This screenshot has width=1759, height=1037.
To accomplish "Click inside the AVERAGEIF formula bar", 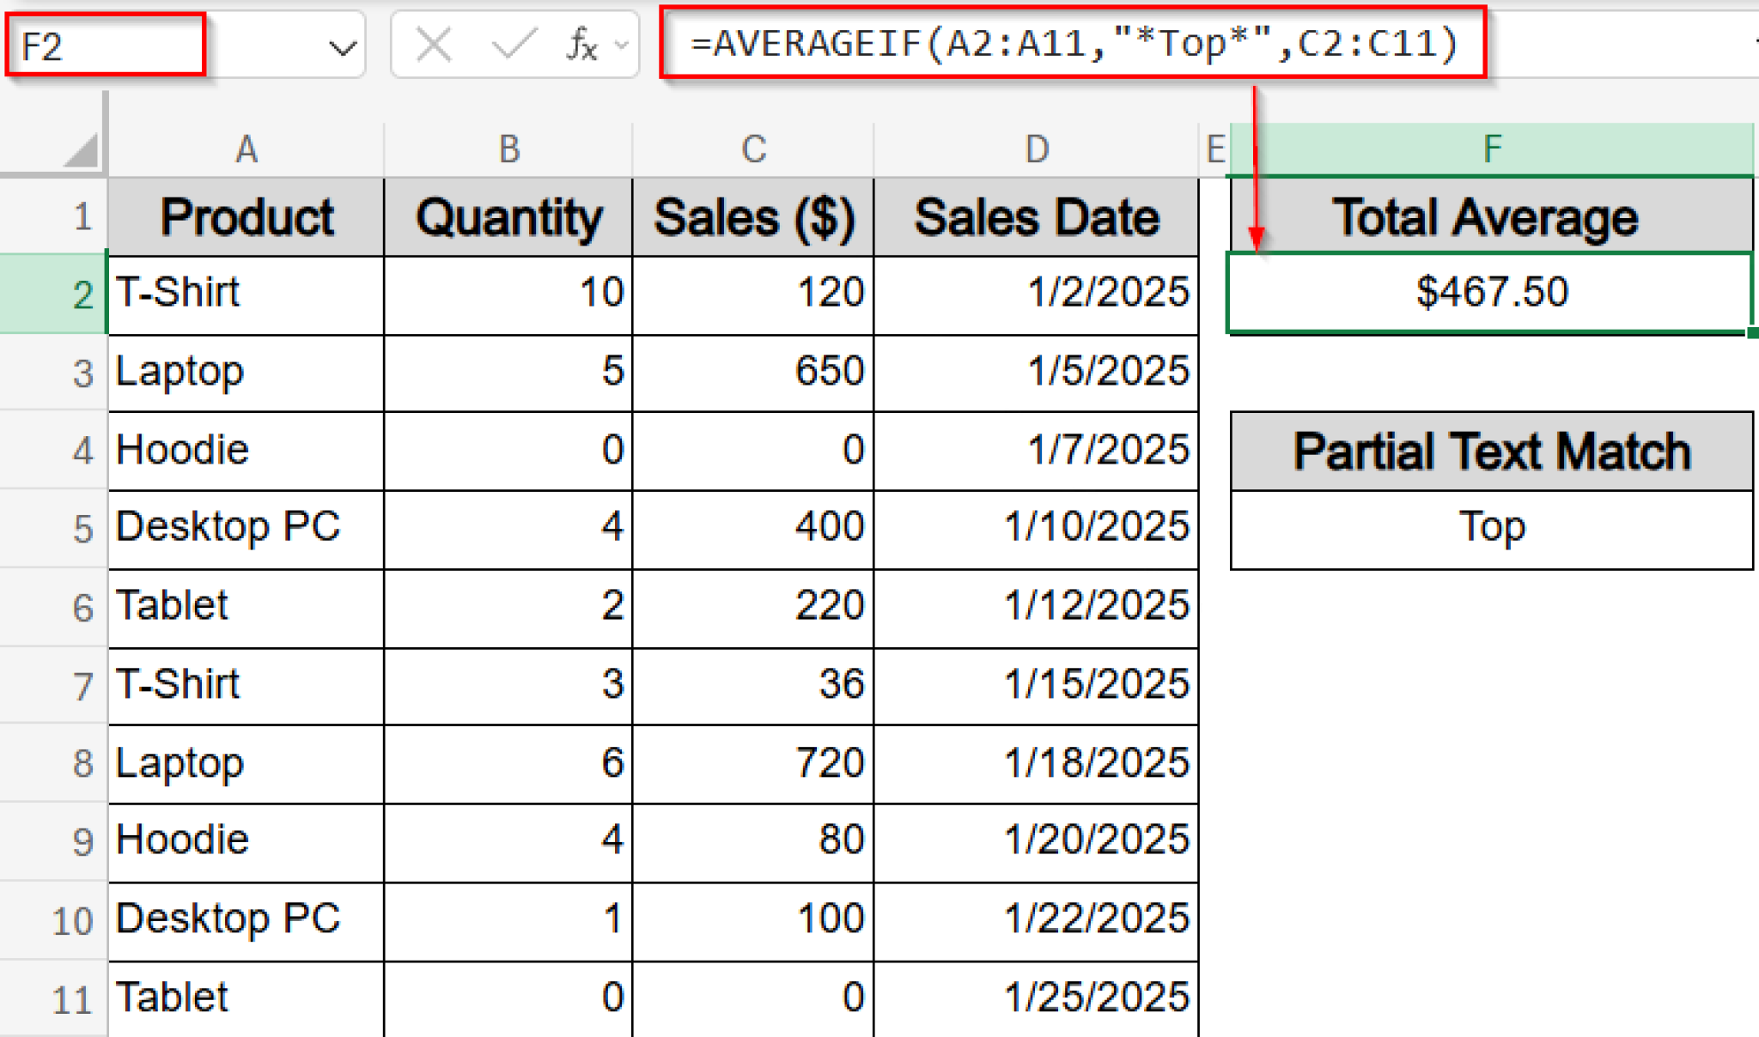I will click(1074, 45).
